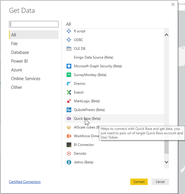Select the Azure category

[x=17, y=70]
